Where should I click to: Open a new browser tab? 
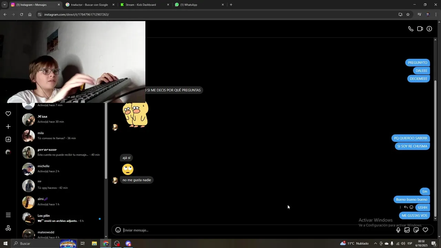(231, 5)
